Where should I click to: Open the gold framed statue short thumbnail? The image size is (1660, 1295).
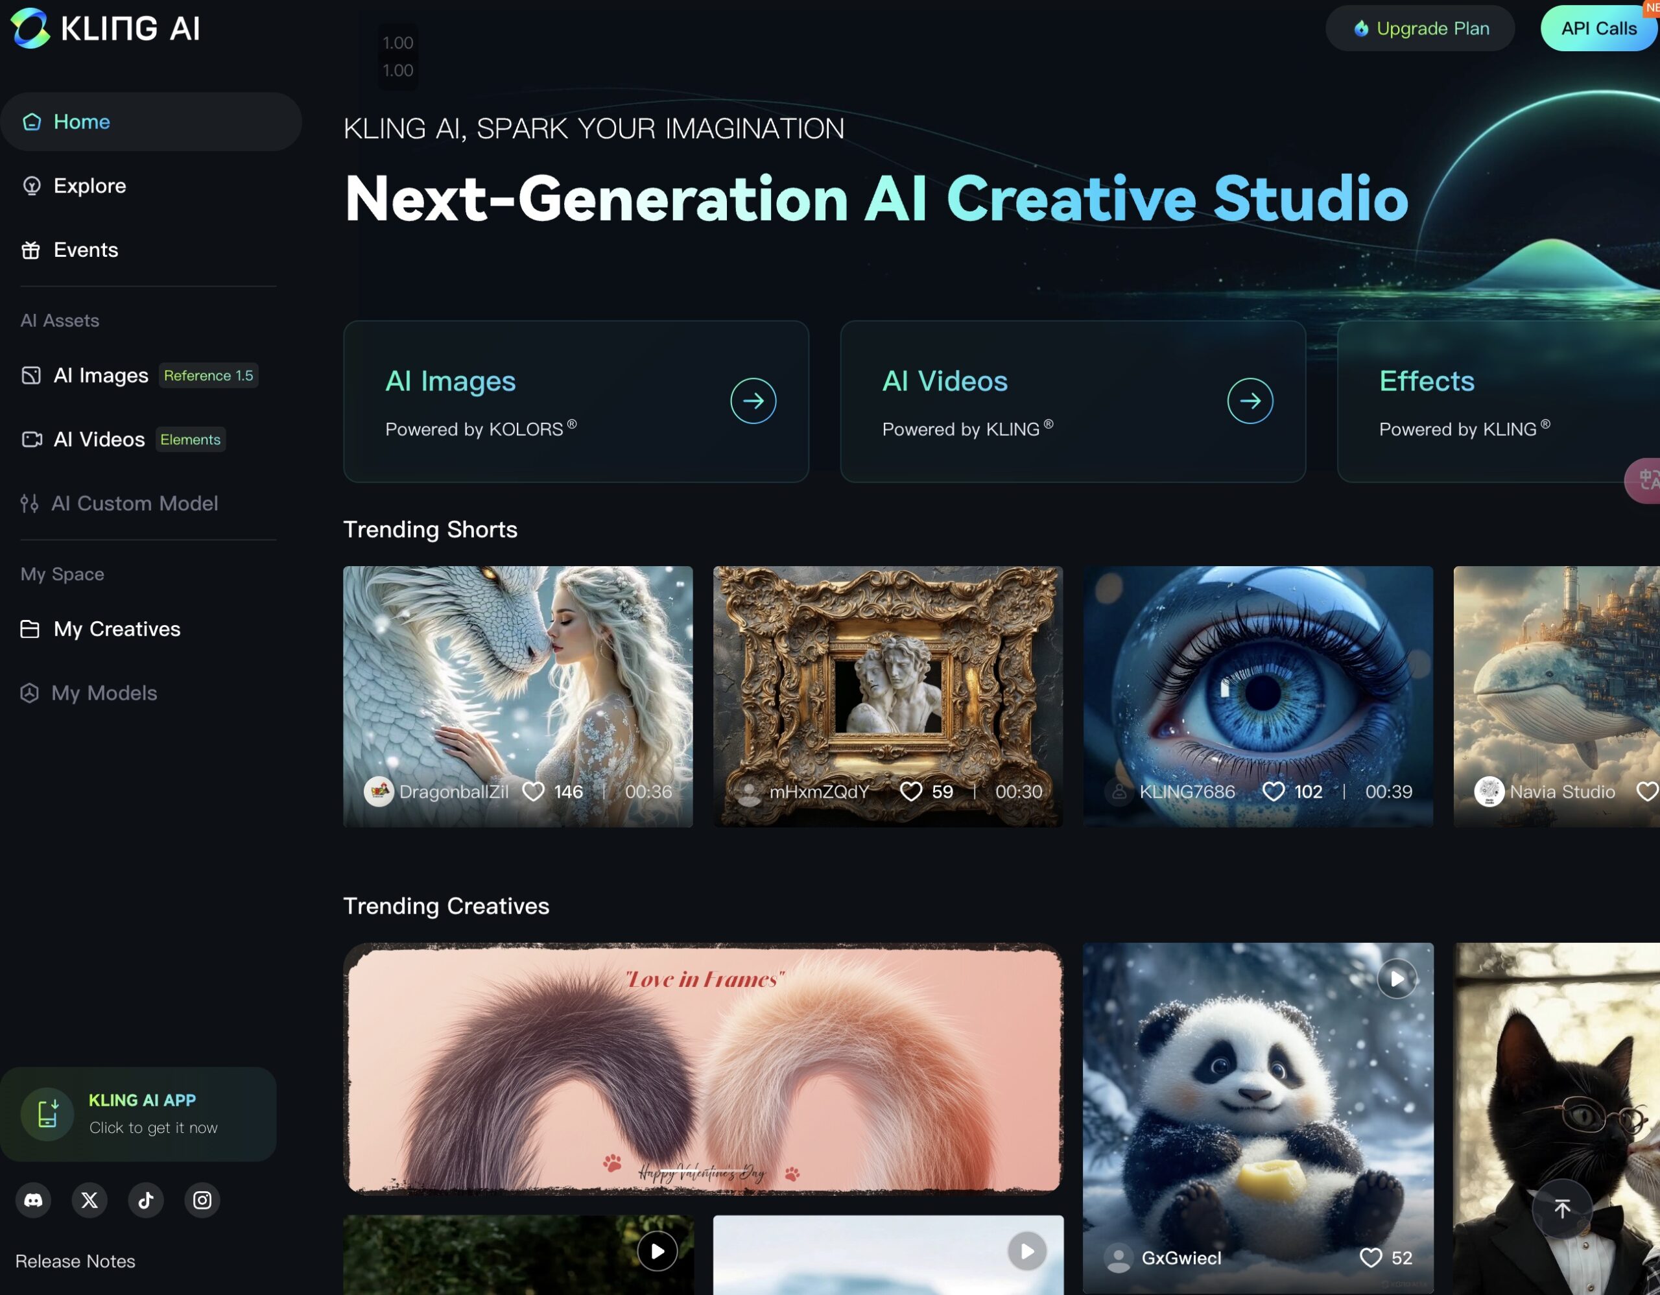pos(888,684)
